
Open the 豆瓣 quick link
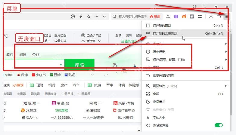[x=55, y=75]
